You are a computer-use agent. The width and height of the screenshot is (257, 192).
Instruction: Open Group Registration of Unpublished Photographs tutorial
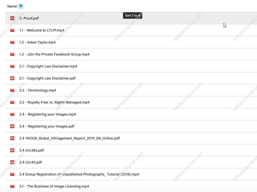pyautogui.click(x=79, y=174)
